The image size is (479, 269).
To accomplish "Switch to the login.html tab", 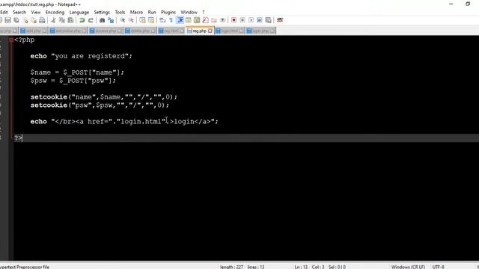I will pyautogui.click(x=230, y=31).
